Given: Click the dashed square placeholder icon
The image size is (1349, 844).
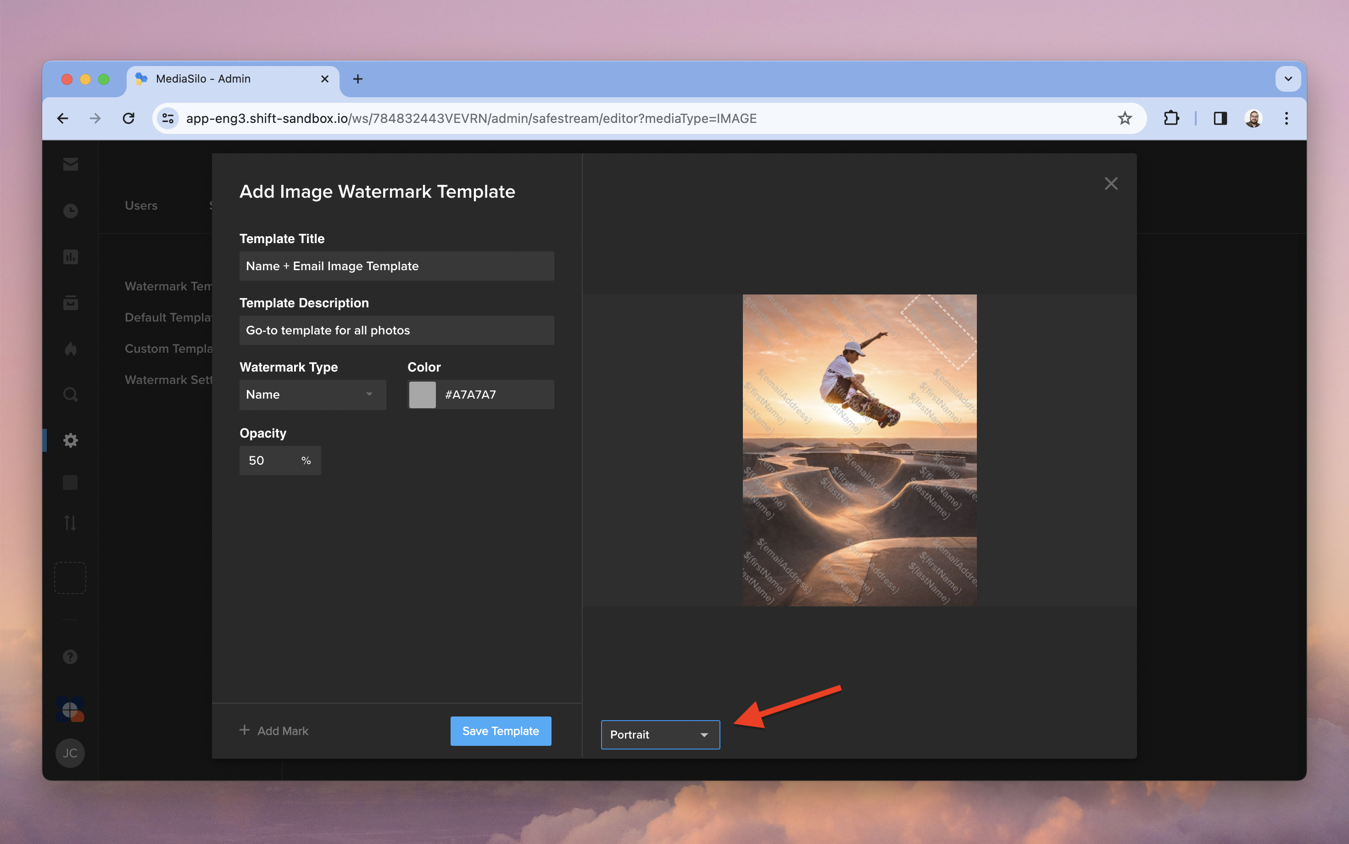Looking at the screenshot, I should (70, 578).
